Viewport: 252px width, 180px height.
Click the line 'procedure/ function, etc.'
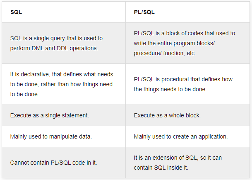[x=165, y=54]
